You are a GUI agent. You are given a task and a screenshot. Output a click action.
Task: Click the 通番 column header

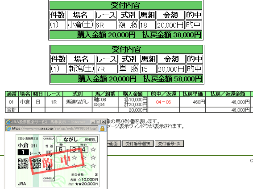(x=12, y=94)
